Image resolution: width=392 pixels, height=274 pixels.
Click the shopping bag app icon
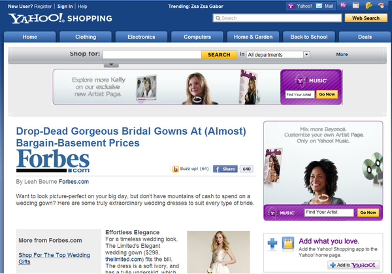click(287, 243)
